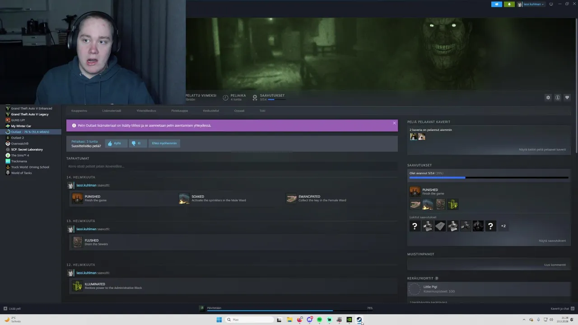This screenshot has height=325, width=578.
Task: Open Näytä kaikki peliä pelaavat kaverit link
Action: (x=542, y=149)
